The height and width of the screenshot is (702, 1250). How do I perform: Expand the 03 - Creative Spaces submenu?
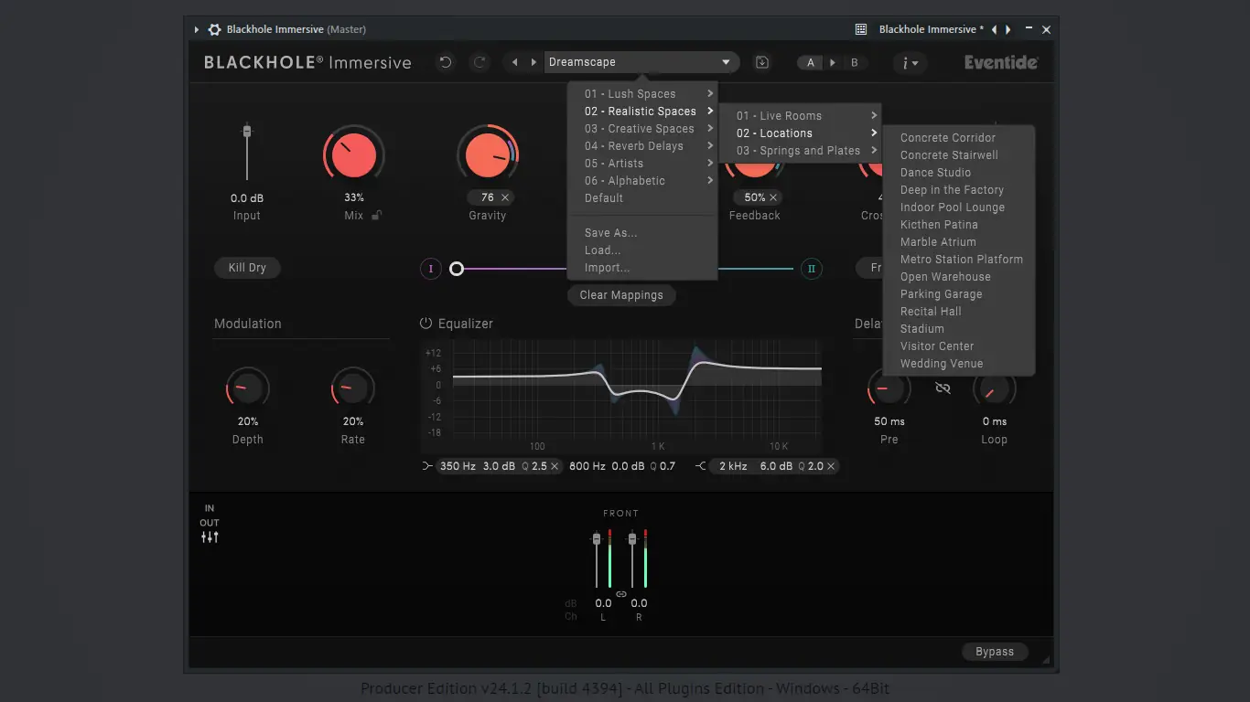click(642, 129)
